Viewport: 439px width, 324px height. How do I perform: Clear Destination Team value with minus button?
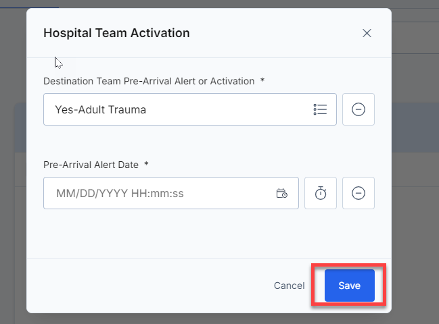[358, 109]
